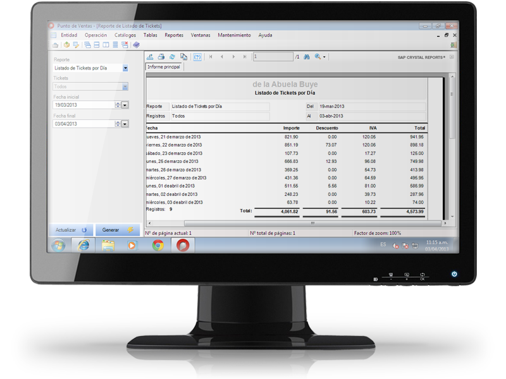Open the Fecha inicial calendar dropdown
The height and width of the screenshot is (379, 506).
tap(125, 105)
